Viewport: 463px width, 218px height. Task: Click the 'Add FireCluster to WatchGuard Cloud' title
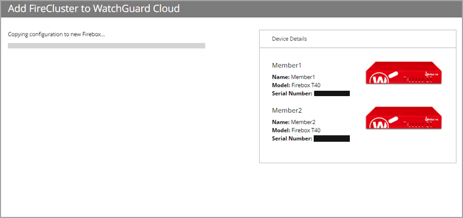(x=94, y=9)
